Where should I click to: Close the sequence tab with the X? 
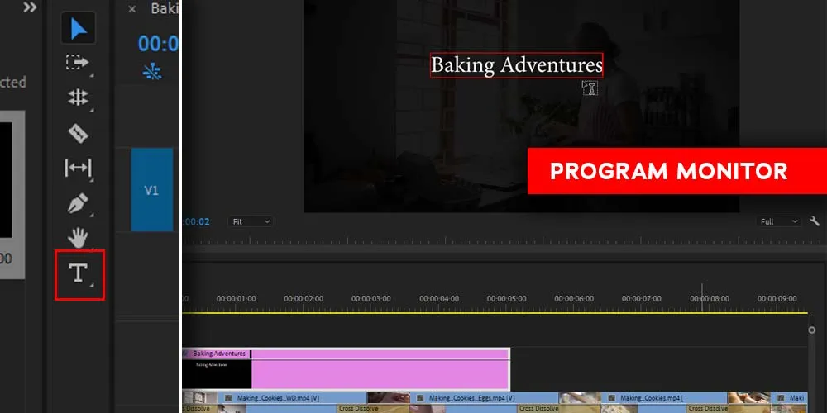pyautogui.click(x=131, y=9)
